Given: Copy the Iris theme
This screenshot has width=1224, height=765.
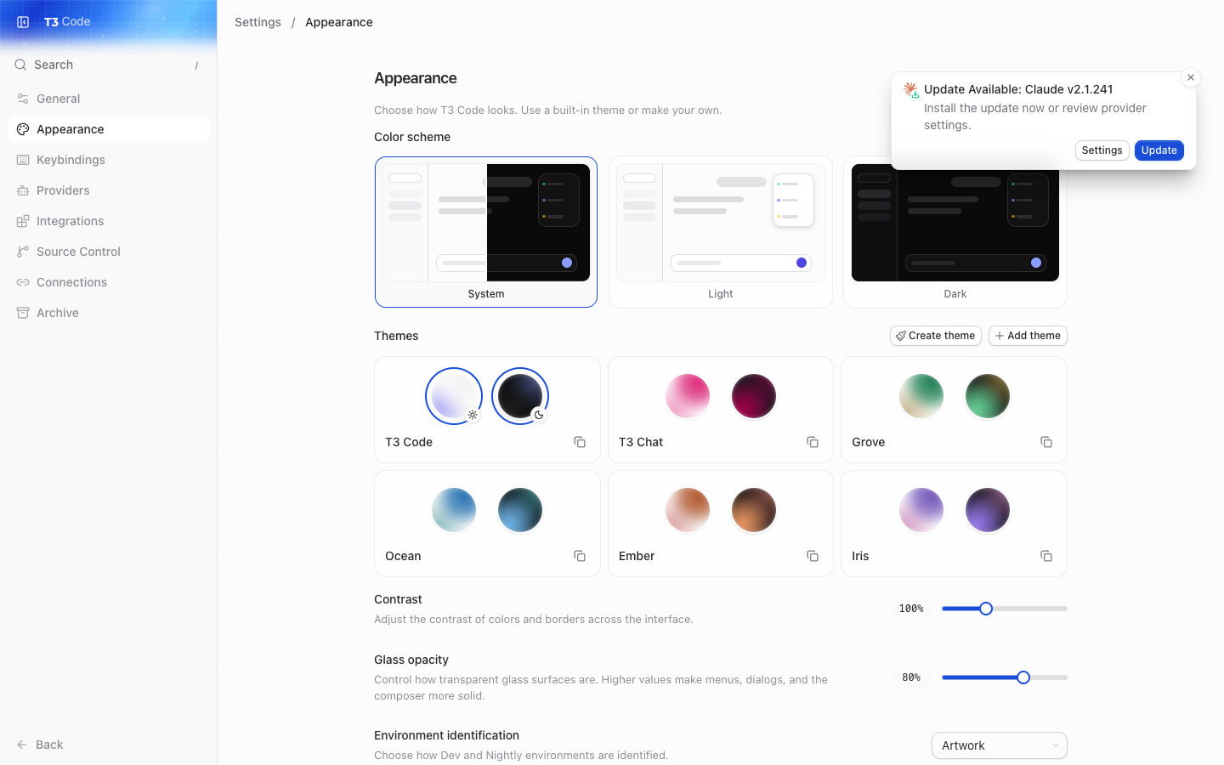Looking at the screenshot, I should (x=1046, y=556).
